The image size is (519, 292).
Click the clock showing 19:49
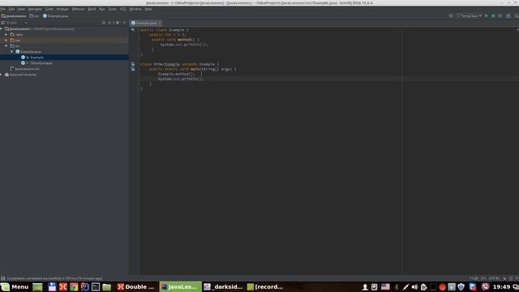(x=501, y=287)
